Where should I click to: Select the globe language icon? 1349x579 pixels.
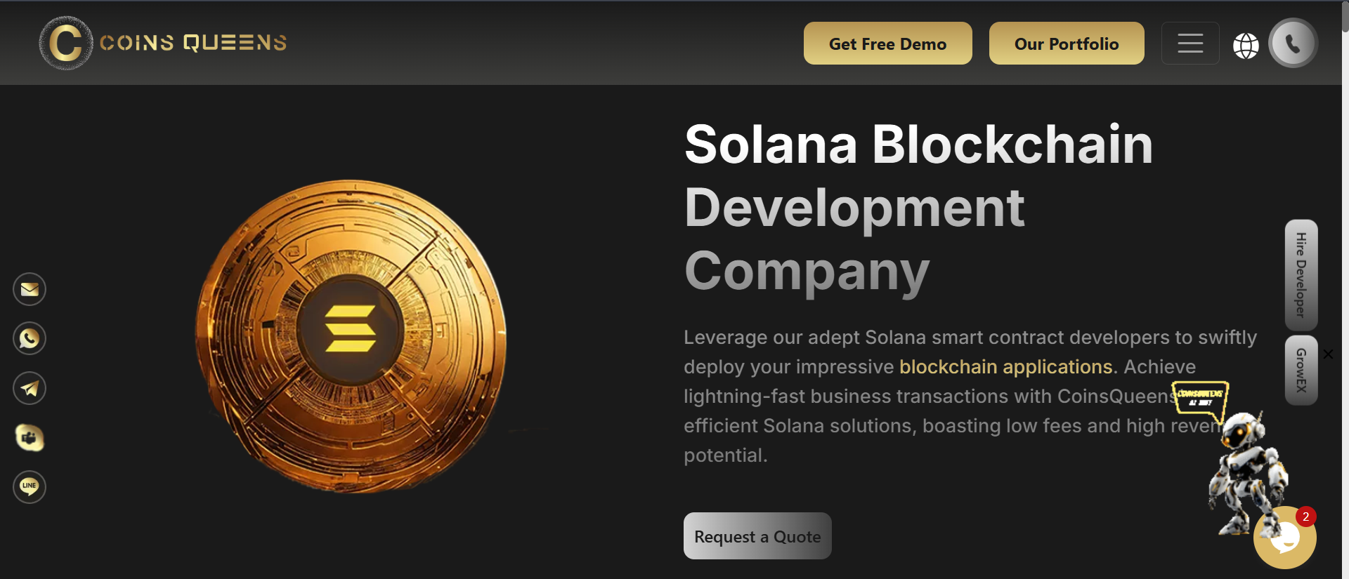pyautogui.click(x=1246, y=44)
